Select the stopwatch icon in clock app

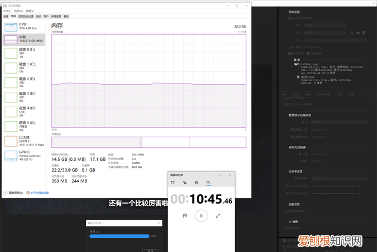[208, 183]
